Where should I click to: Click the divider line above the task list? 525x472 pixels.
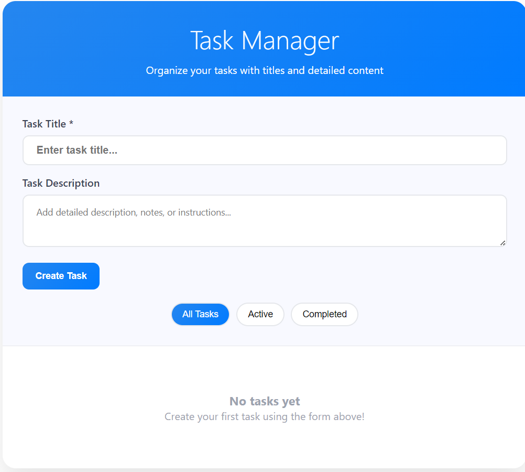264,346
